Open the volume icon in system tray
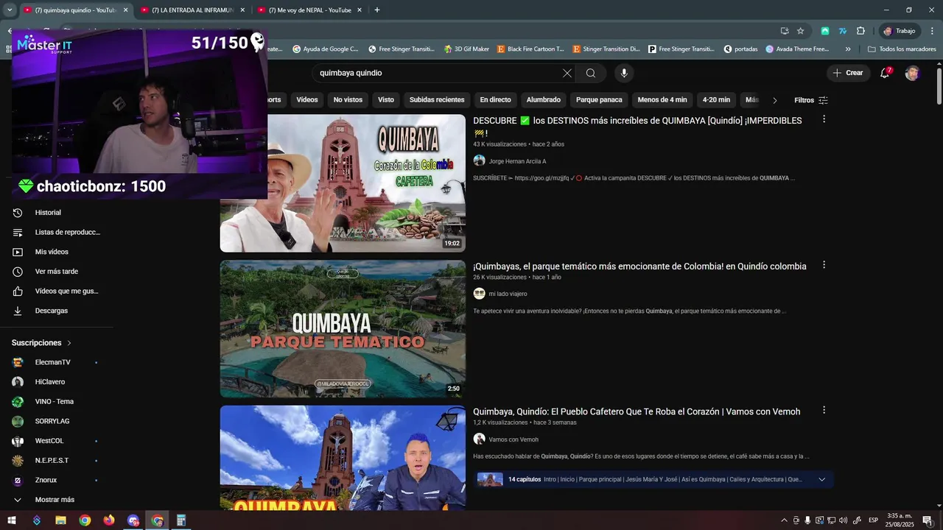 [843, 520]
